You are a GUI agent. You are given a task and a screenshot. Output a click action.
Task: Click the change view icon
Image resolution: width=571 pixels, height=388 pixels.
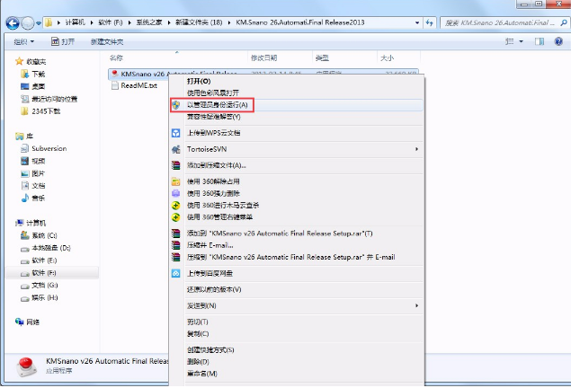(510, 41)
